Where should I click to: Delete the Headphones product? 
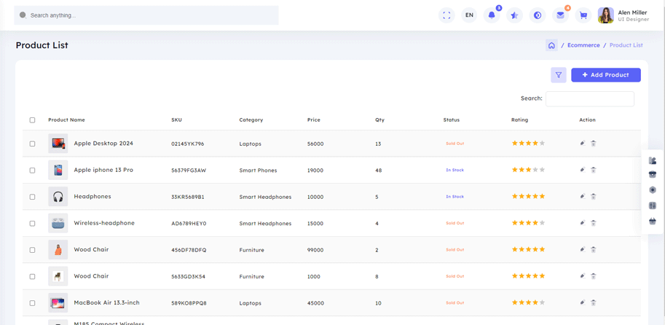pyautogui.click(x=594, y=197)
